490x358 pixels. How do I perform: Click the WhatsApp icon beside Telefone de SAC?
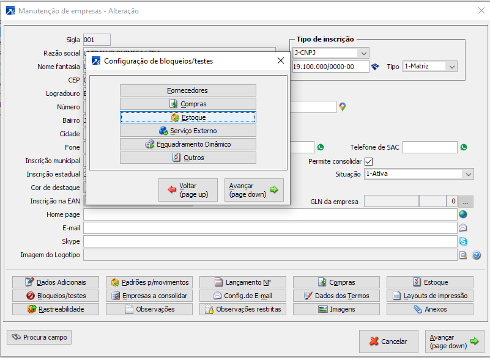click(464, 147)
